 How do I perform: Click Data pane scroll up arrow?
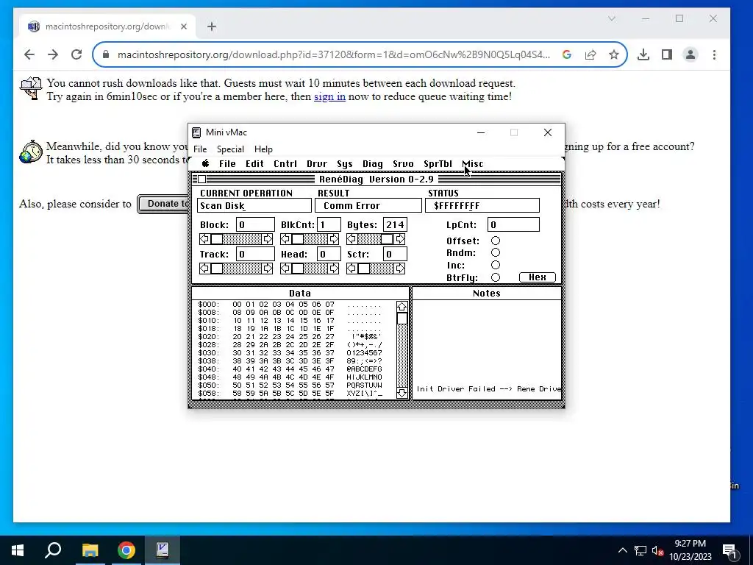tap(402, 307)
